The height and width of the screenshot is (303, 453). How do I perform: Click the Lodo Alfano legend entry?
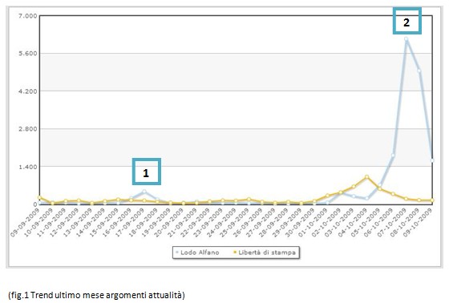click(197, 252)
